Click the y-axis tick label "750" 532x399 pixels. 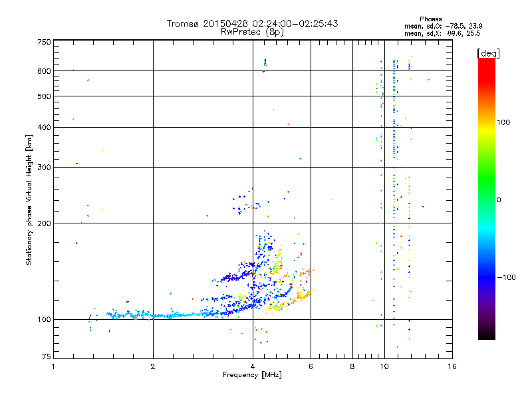(44, 42)
